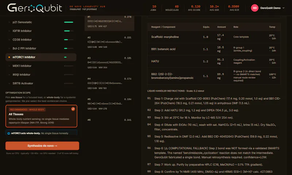Select the All Tissues whole-body card
This screenshot has height=175, width=292.
41,116
